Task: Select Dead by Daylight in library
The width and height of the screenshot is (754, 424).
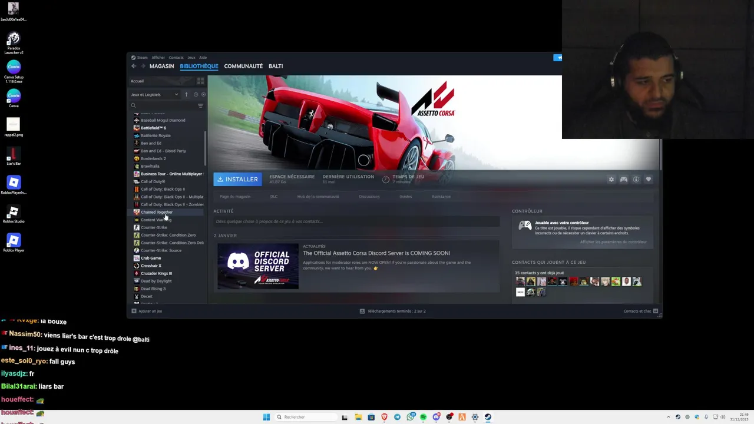Action: click(156, 281)
